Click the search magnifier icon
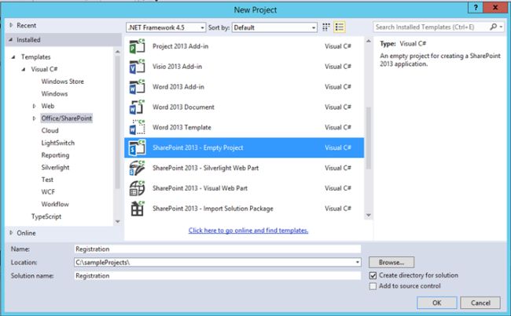 (x=494, y=27)
